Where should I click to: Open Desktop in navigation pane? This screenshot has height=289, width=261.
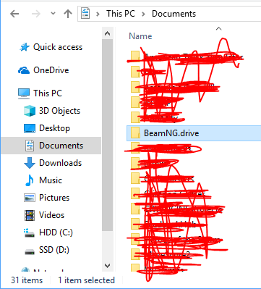(x=54, y=128)
